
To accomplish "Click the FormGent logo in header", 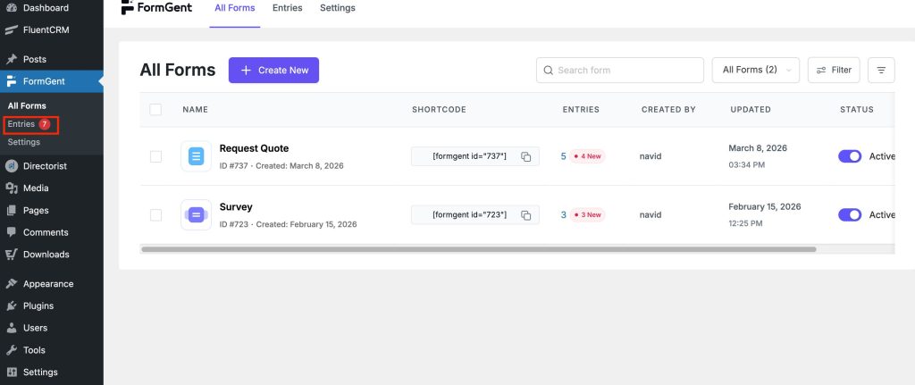I will coord(156,7).
